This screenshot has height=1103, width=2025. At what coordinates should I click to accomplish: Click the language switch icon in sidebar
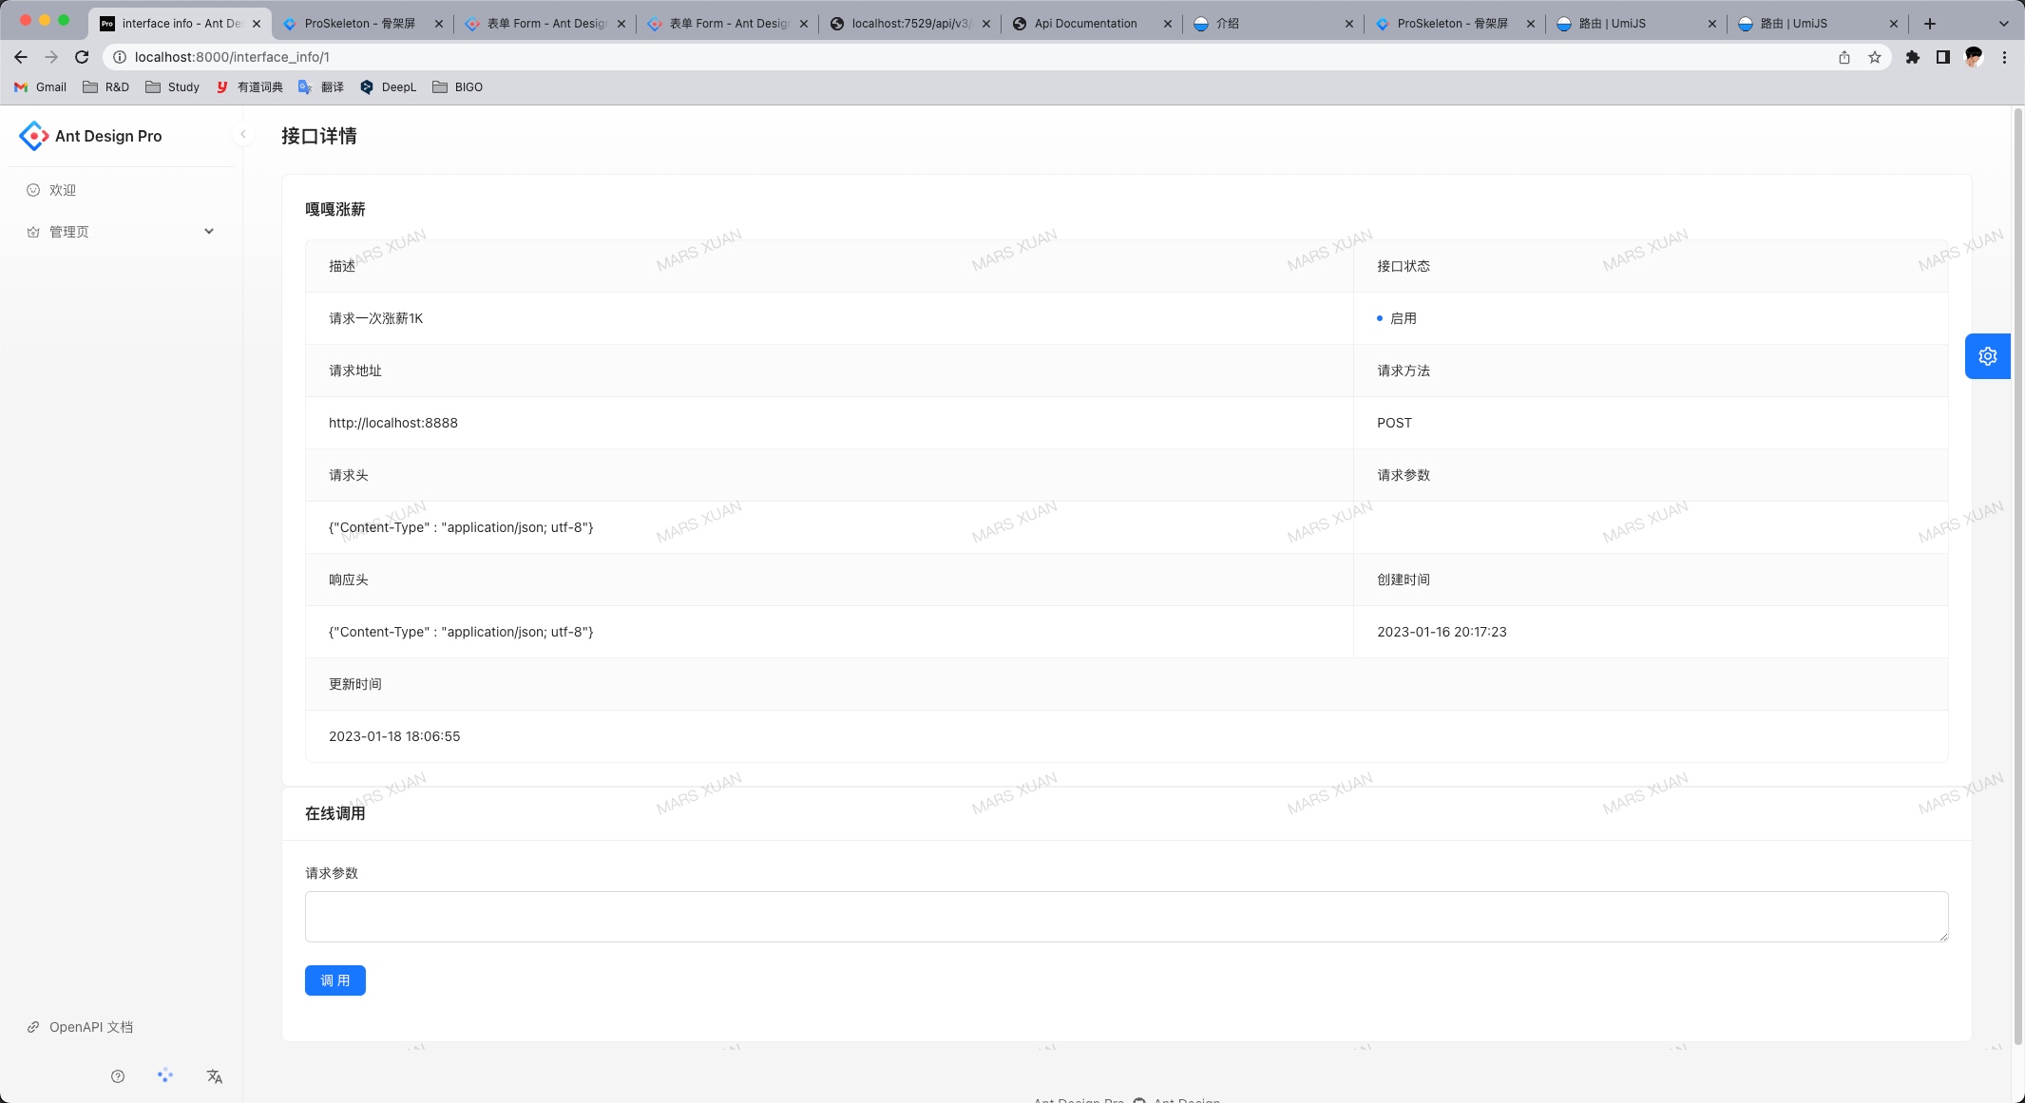215,1076
